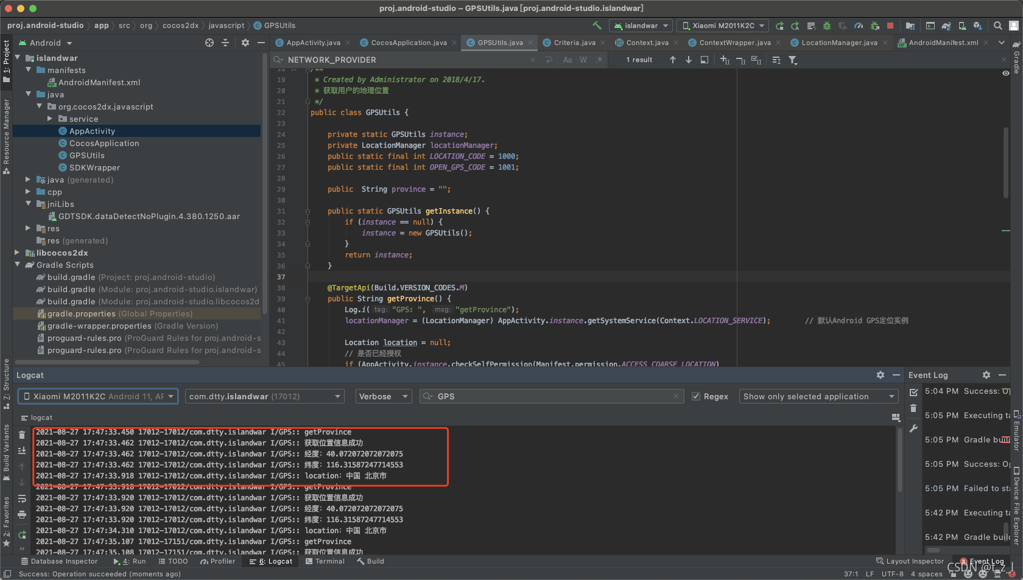The height and width of the screenshot is (580, 1023).
Task: Go to previous search occurrence arrow
Action: coord(673,60)
